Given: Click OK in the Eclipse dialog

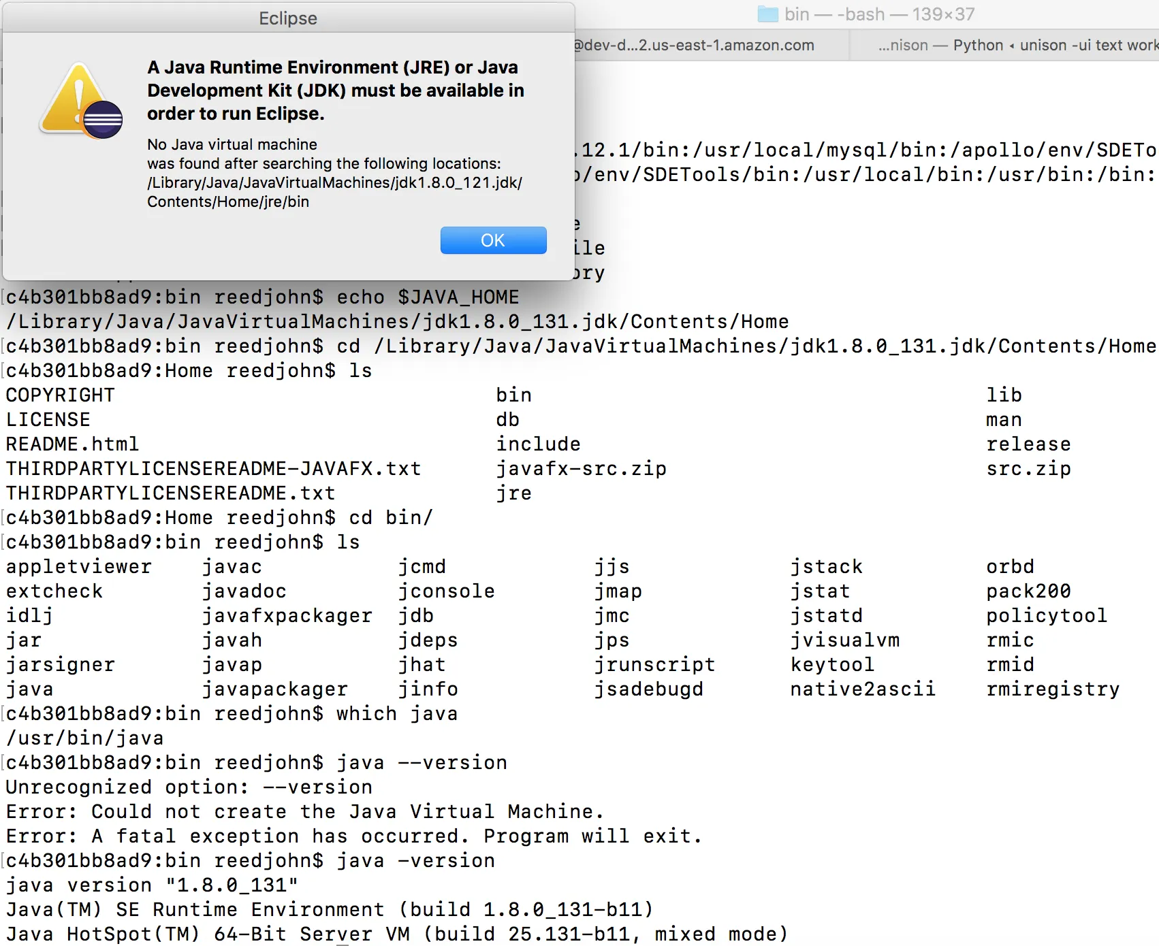Looking at the screenshot, I should pos(493,240).
